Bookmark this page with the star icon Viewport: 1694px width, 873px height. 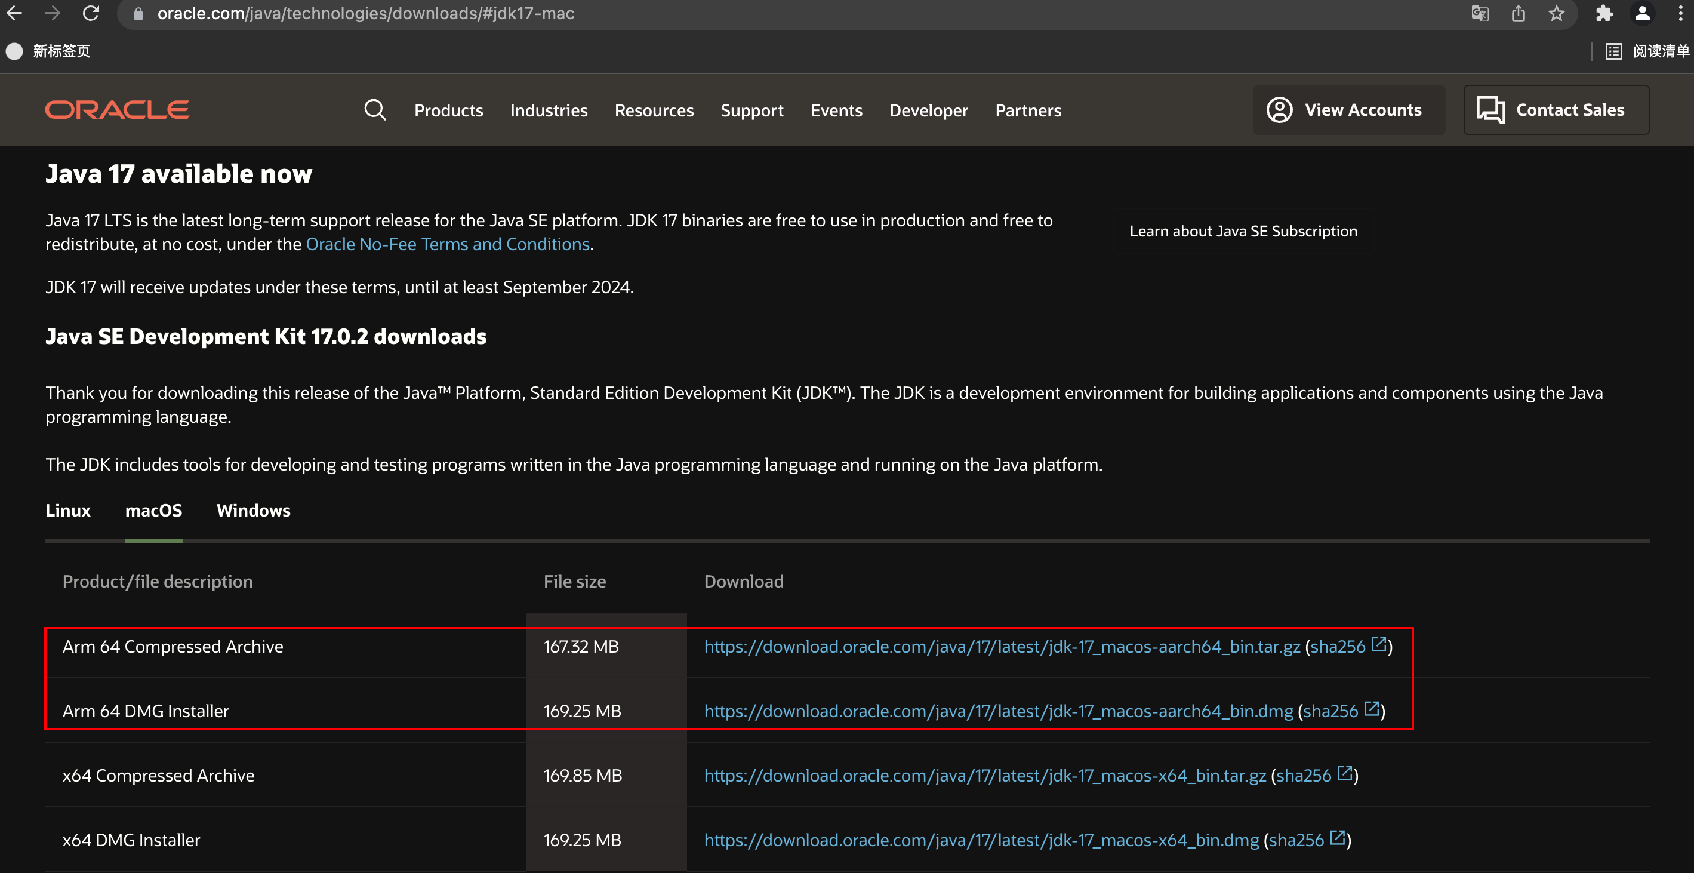point(1556,13)
